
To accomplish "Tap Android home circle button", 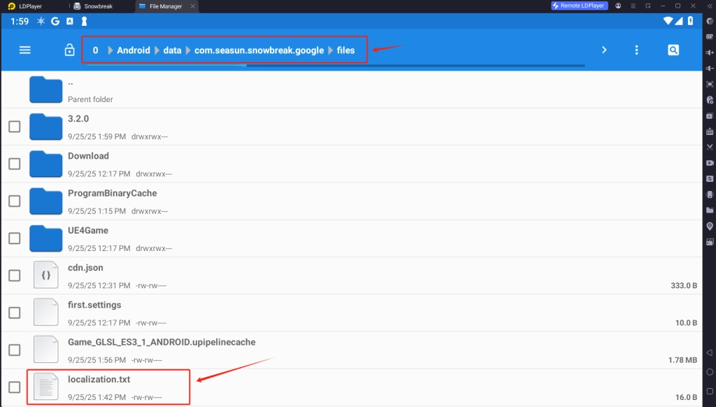I will [709, 372].
